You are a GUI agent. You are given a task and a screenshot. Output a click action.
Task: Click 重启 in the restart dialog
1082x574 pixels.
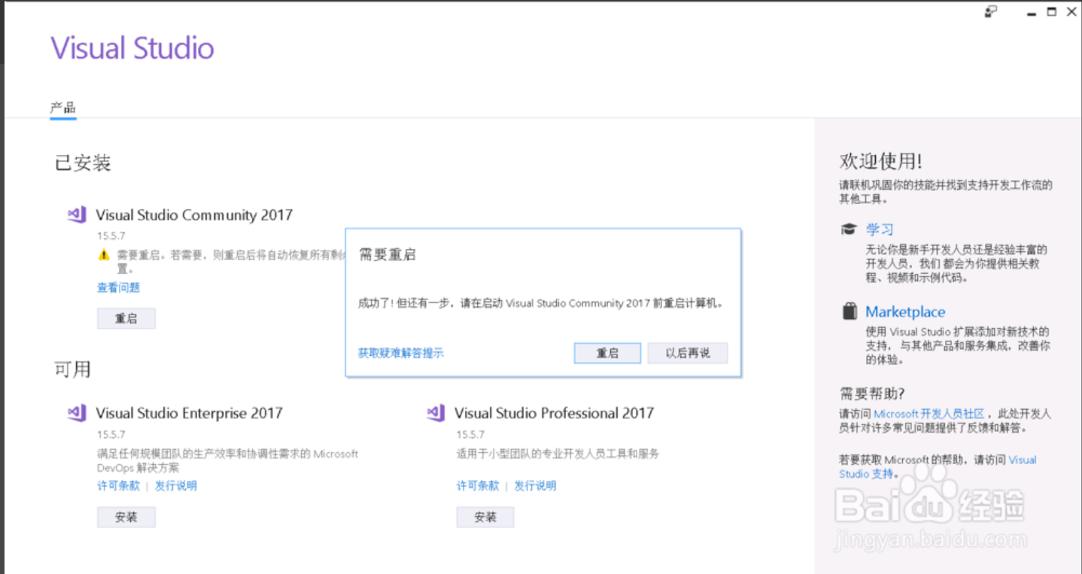pyautogui.click(x=606, y=353)
